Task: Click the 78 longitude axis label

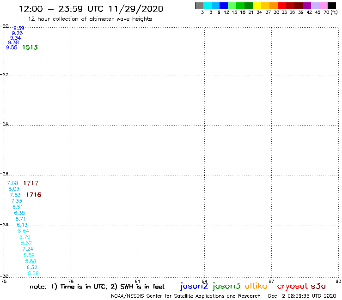Action: (71, 281)
